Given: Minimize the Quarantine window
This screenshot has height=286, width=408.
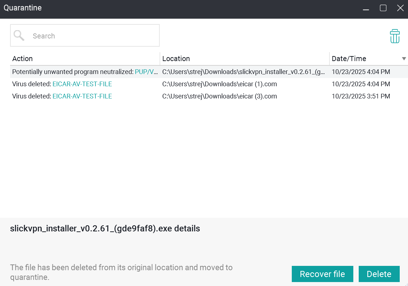Looking at the screenshot, I should point(366,8).
